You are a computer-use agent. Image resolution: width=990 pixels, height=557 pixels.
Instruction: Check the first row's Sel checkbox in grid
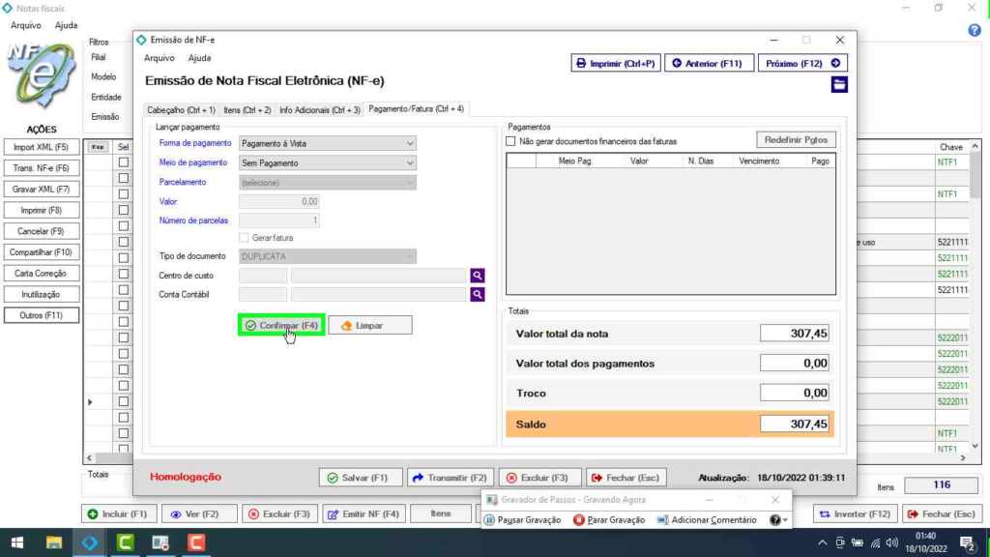[123, 162]
